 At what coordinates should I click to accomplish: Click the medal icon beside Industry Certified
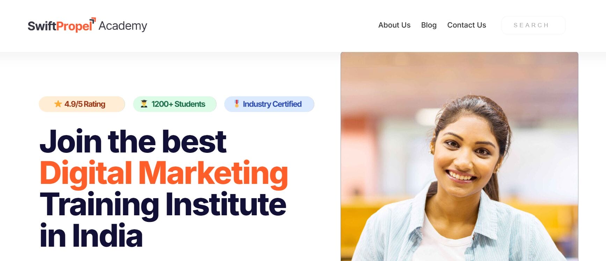pos(236,104)
